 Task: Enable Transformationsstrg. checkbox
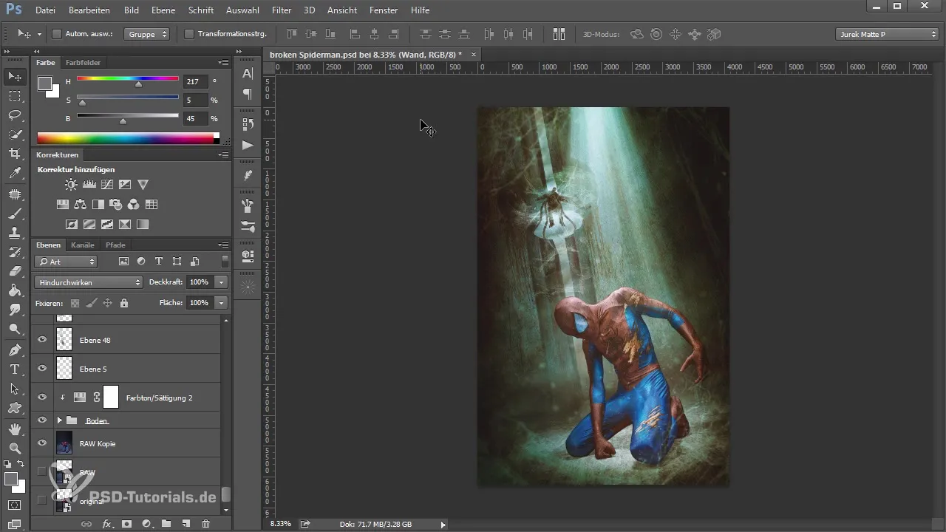(x=188, y=34)
